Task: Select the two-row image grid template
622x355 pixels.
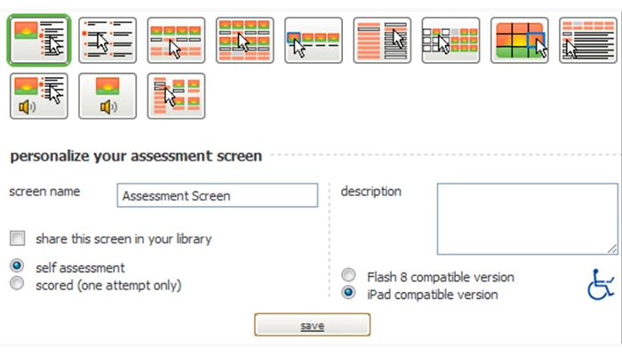Action: pyautogui.click(x=244, y=41)
